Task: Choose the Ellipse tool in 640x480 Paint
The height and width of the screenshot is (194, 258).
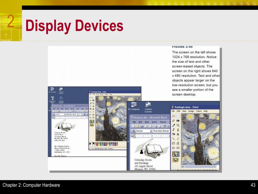Action: tap(173, 148)
